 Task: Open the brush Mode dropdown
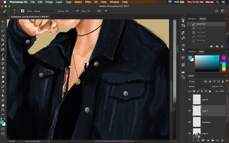pos(44,11)
